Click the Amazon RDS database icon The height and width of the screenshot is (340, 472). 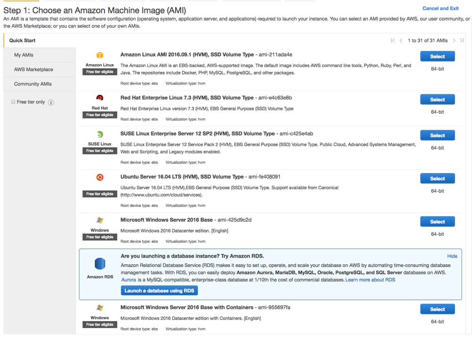pos(100,264)
